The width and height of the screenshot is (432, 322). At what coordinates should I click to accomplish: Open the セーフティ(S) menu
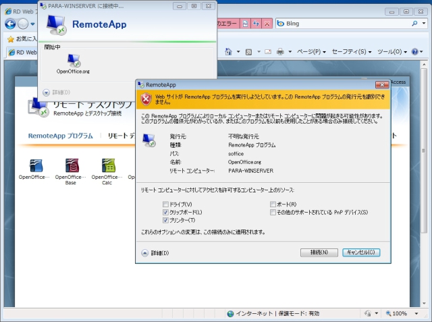point(352,51)
